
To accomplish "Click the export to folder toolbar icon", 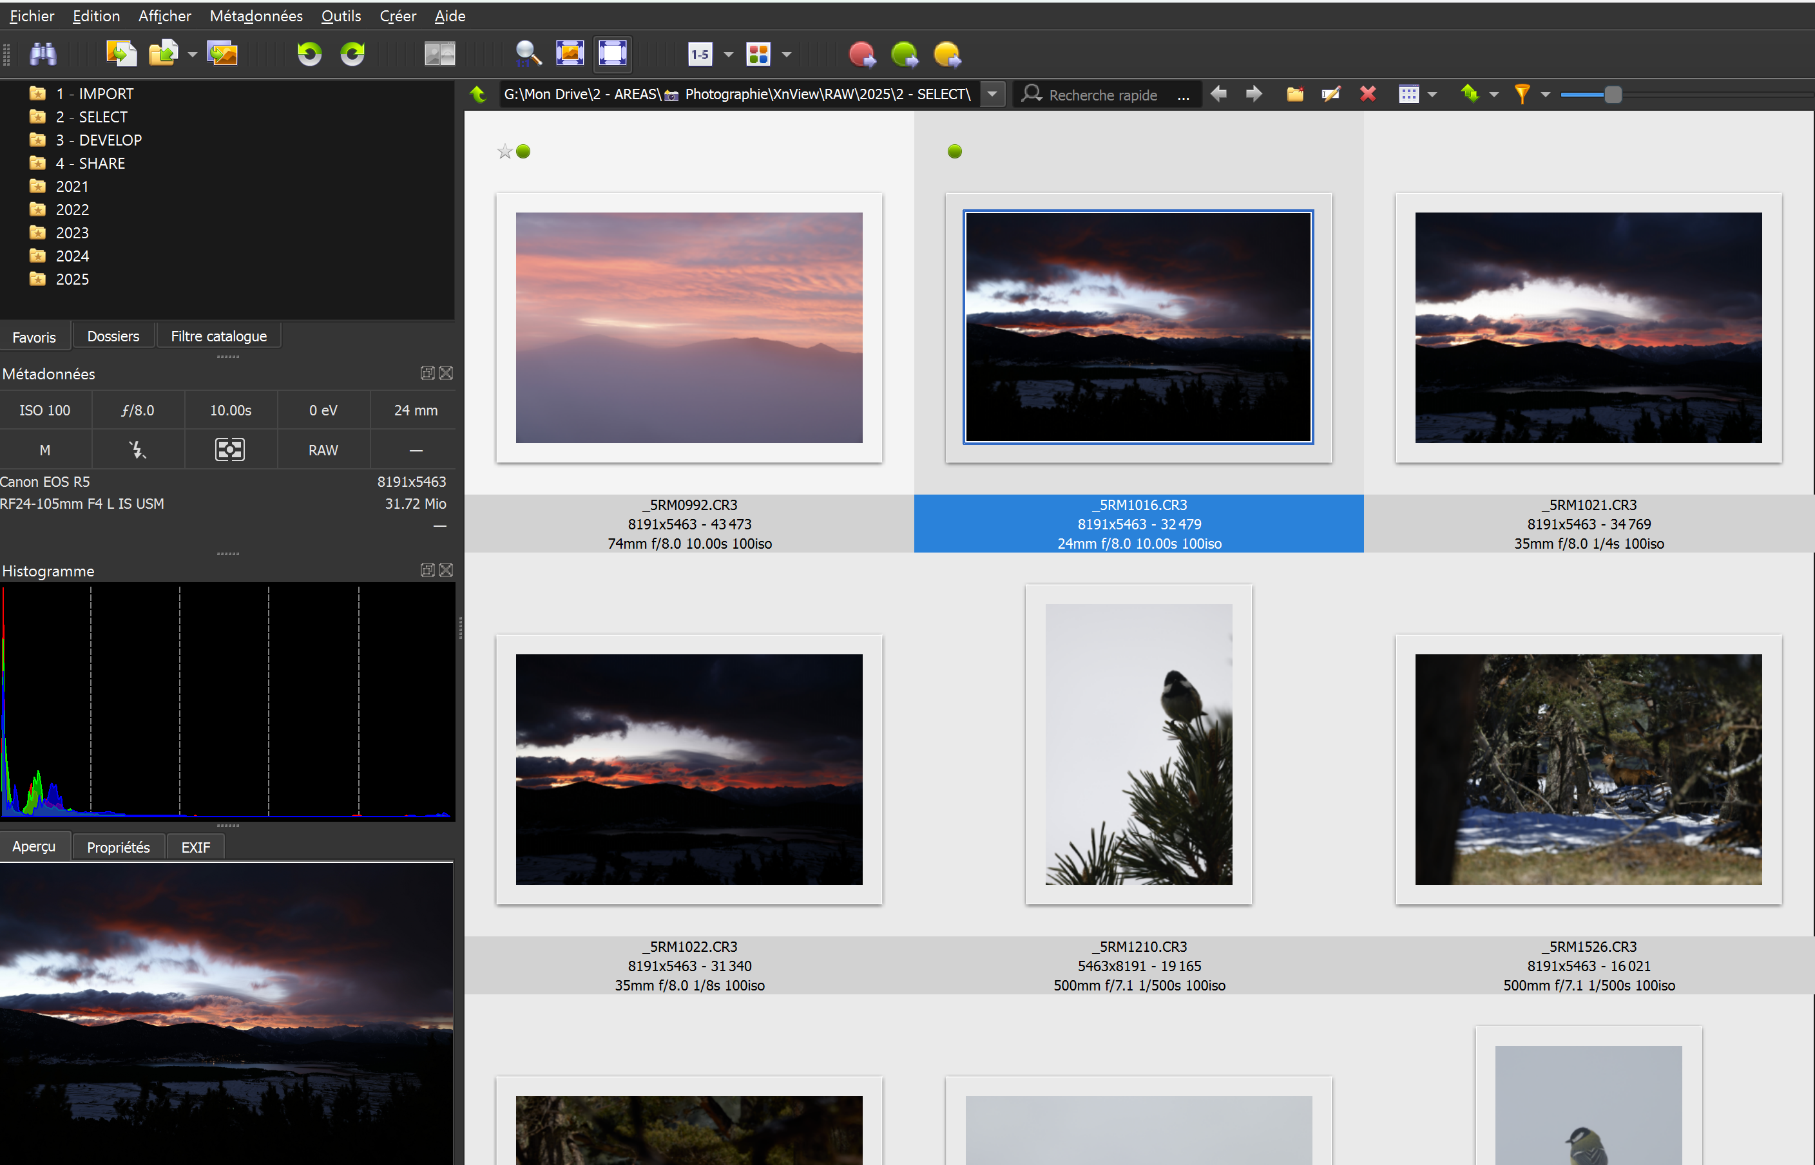I will pos(163,53).
